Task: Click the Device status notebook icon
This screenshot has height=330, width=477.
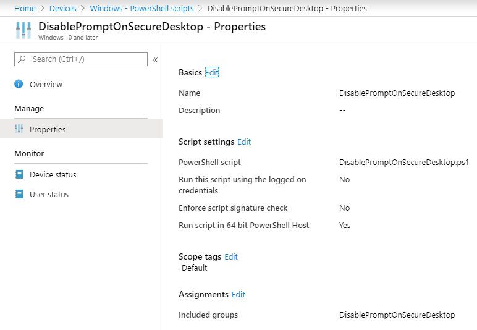Action: click(x=19, y=174)
